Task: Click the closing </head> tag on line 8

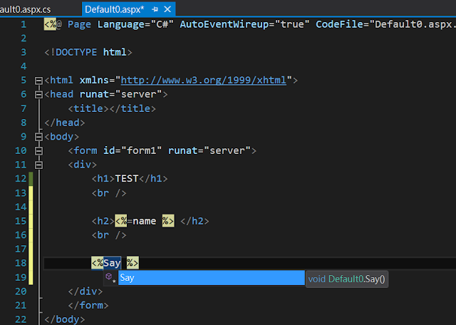Action: (x=65, y=123)
